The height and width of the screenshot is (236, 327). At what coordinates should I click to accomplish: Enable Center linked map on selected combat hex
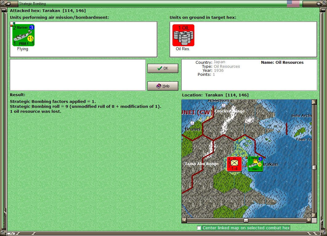[x=199, y=228]
